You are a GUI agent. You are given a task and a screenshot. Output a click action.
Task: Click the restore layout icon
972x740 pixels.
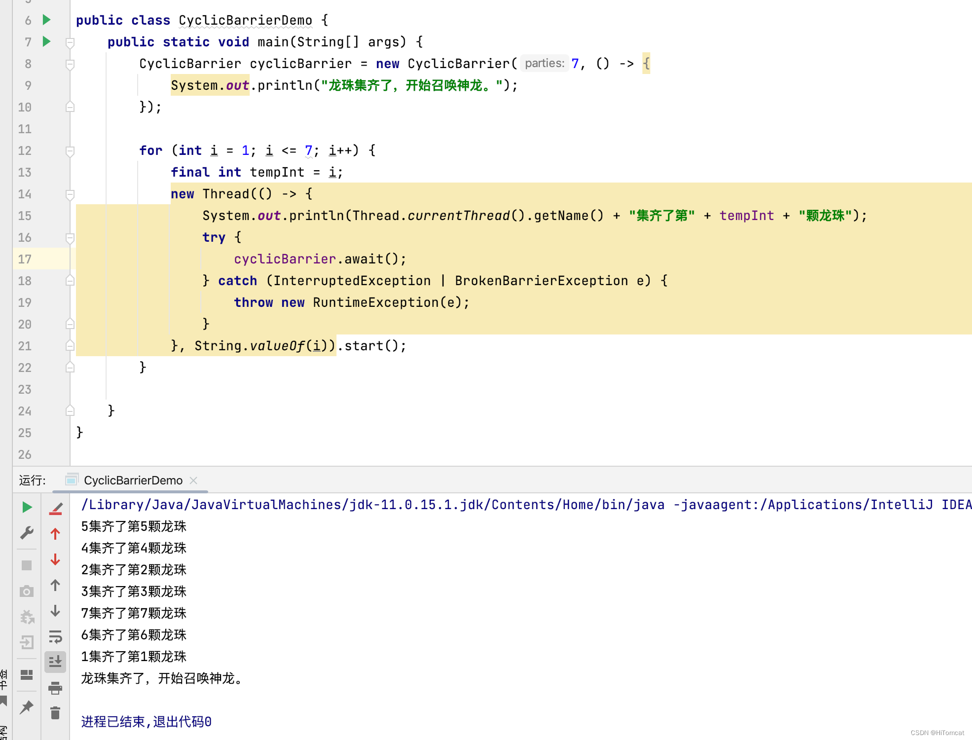[x=27, y=675]
